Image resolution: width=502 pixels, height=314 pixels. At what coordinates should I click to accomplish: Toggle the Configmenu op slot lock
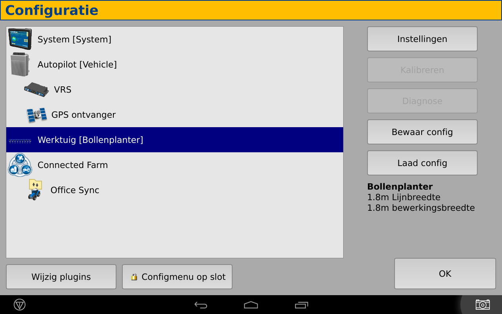click(177, 277)
